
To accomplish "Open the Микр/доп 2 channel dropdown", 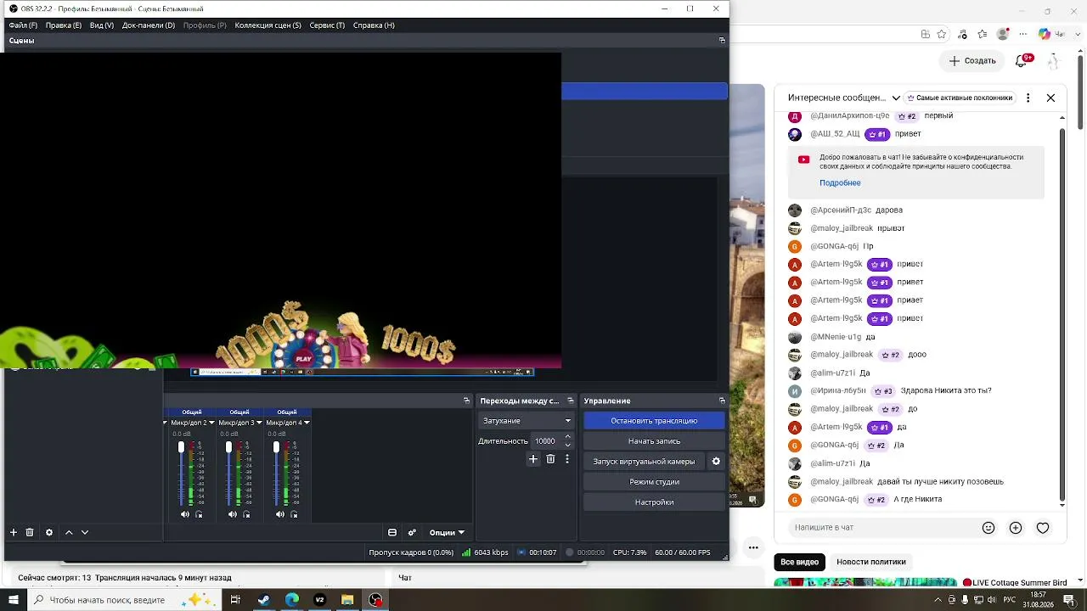I will tap(211, 423).
